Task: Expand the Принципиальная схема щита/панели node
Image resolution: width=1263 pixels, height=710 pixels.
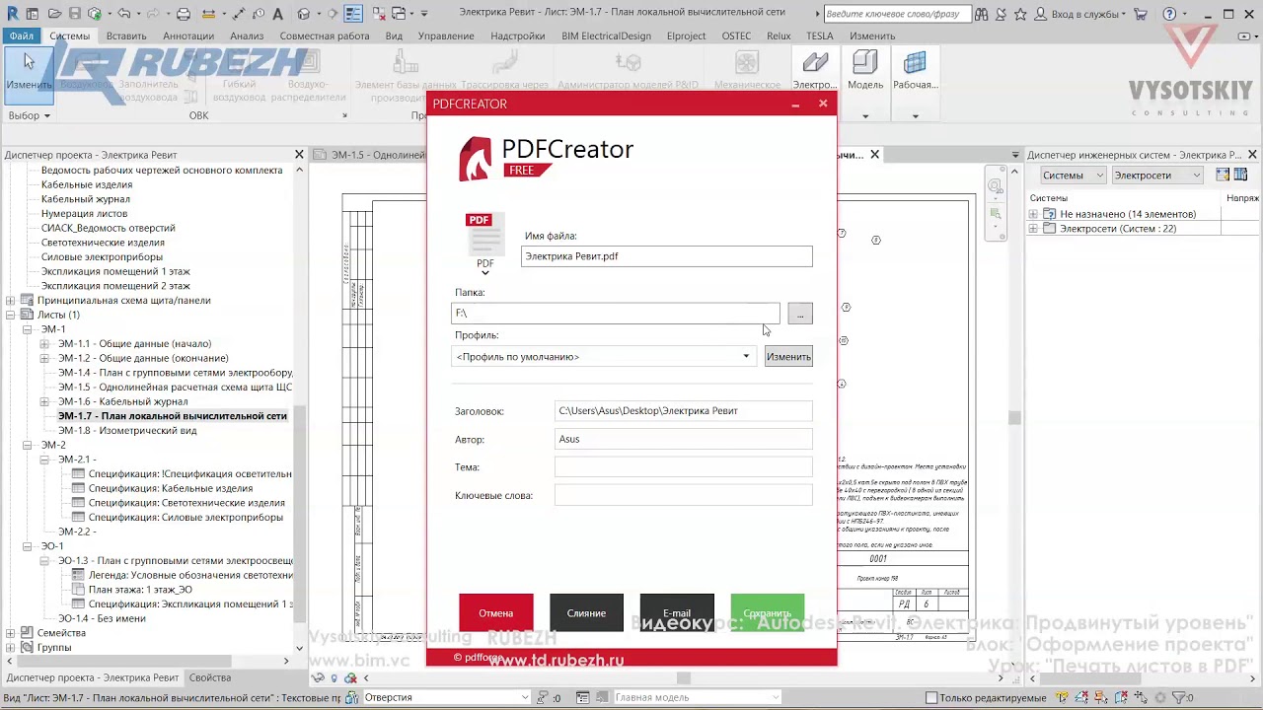Action: coord(11,301)
